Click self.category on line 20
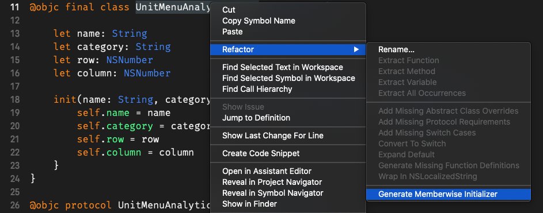Screen dimensions: 543x213 pyautogui.click(x=115, y=126)
